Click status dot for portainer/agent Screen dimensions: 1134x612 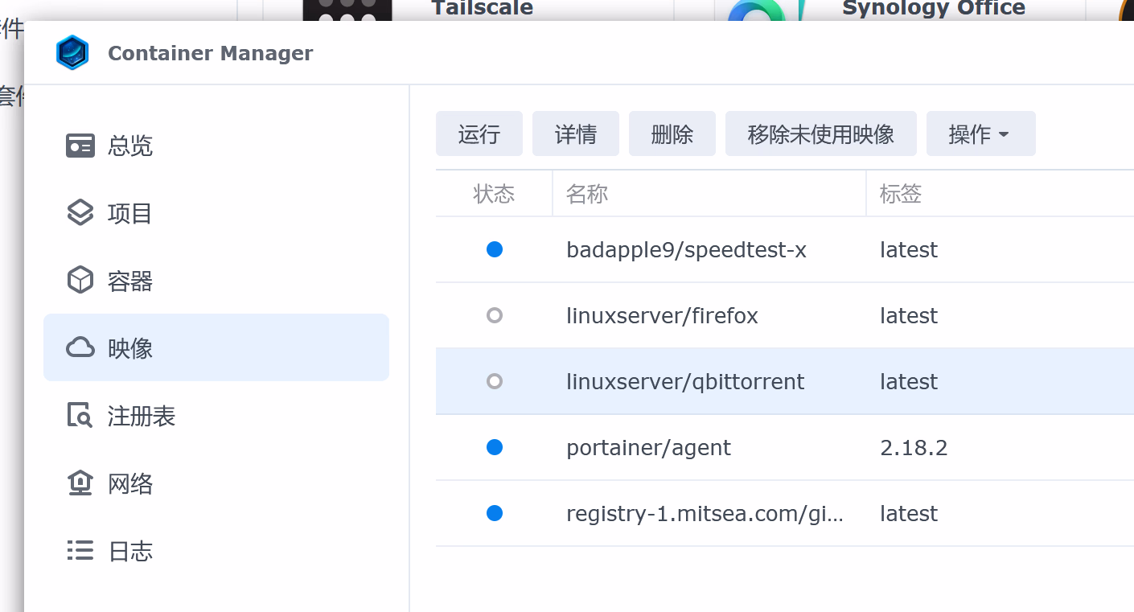pyautogui.click(x=495, y=447)
